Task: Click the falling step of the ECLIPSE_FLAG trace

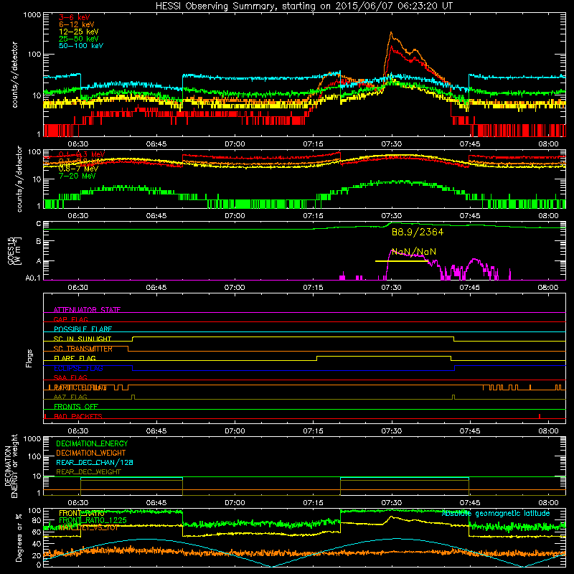Action: [133, 368]
